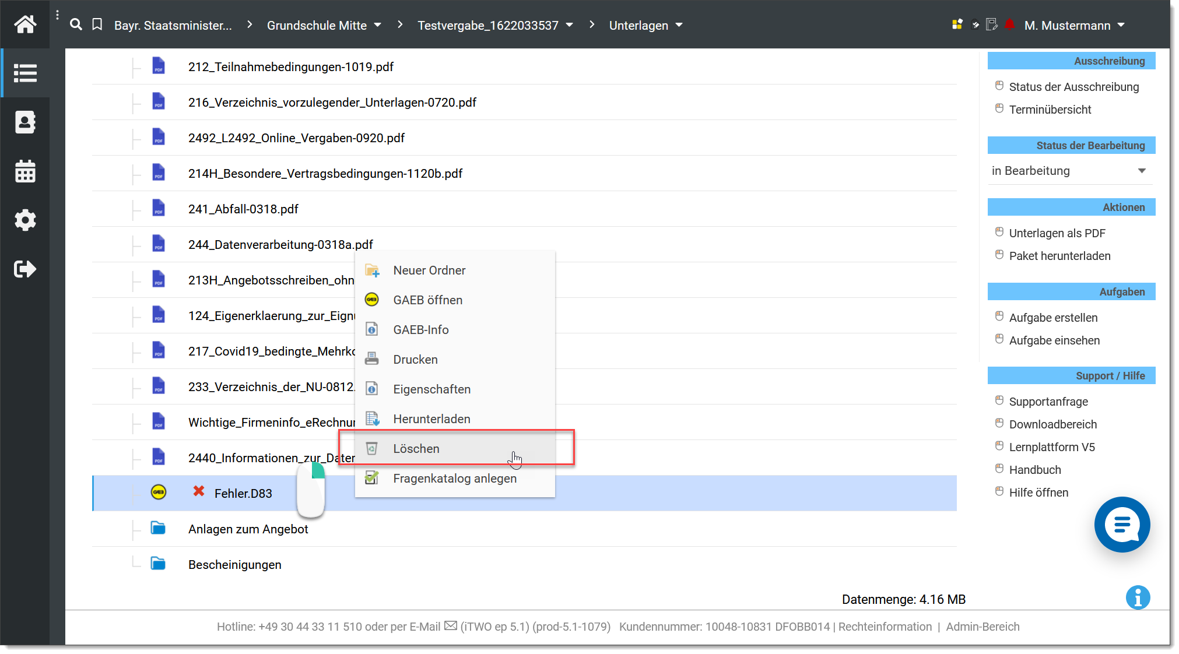Choose Neuer Ordner in context menu
The image size is (1179, 654).
pyautogui.click(x=455, y=270)
